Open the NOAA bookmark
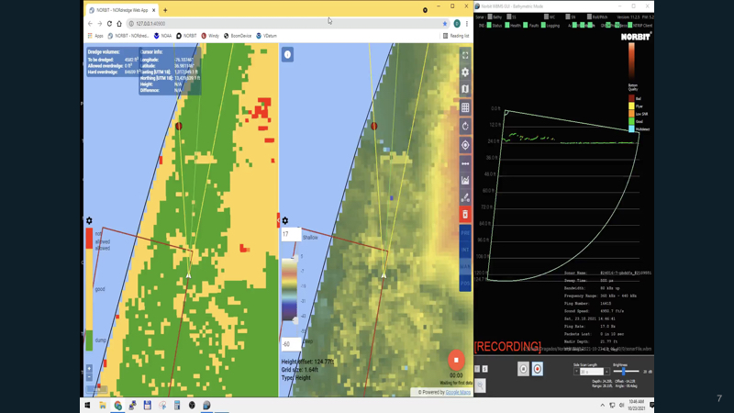 click(163, 36)
